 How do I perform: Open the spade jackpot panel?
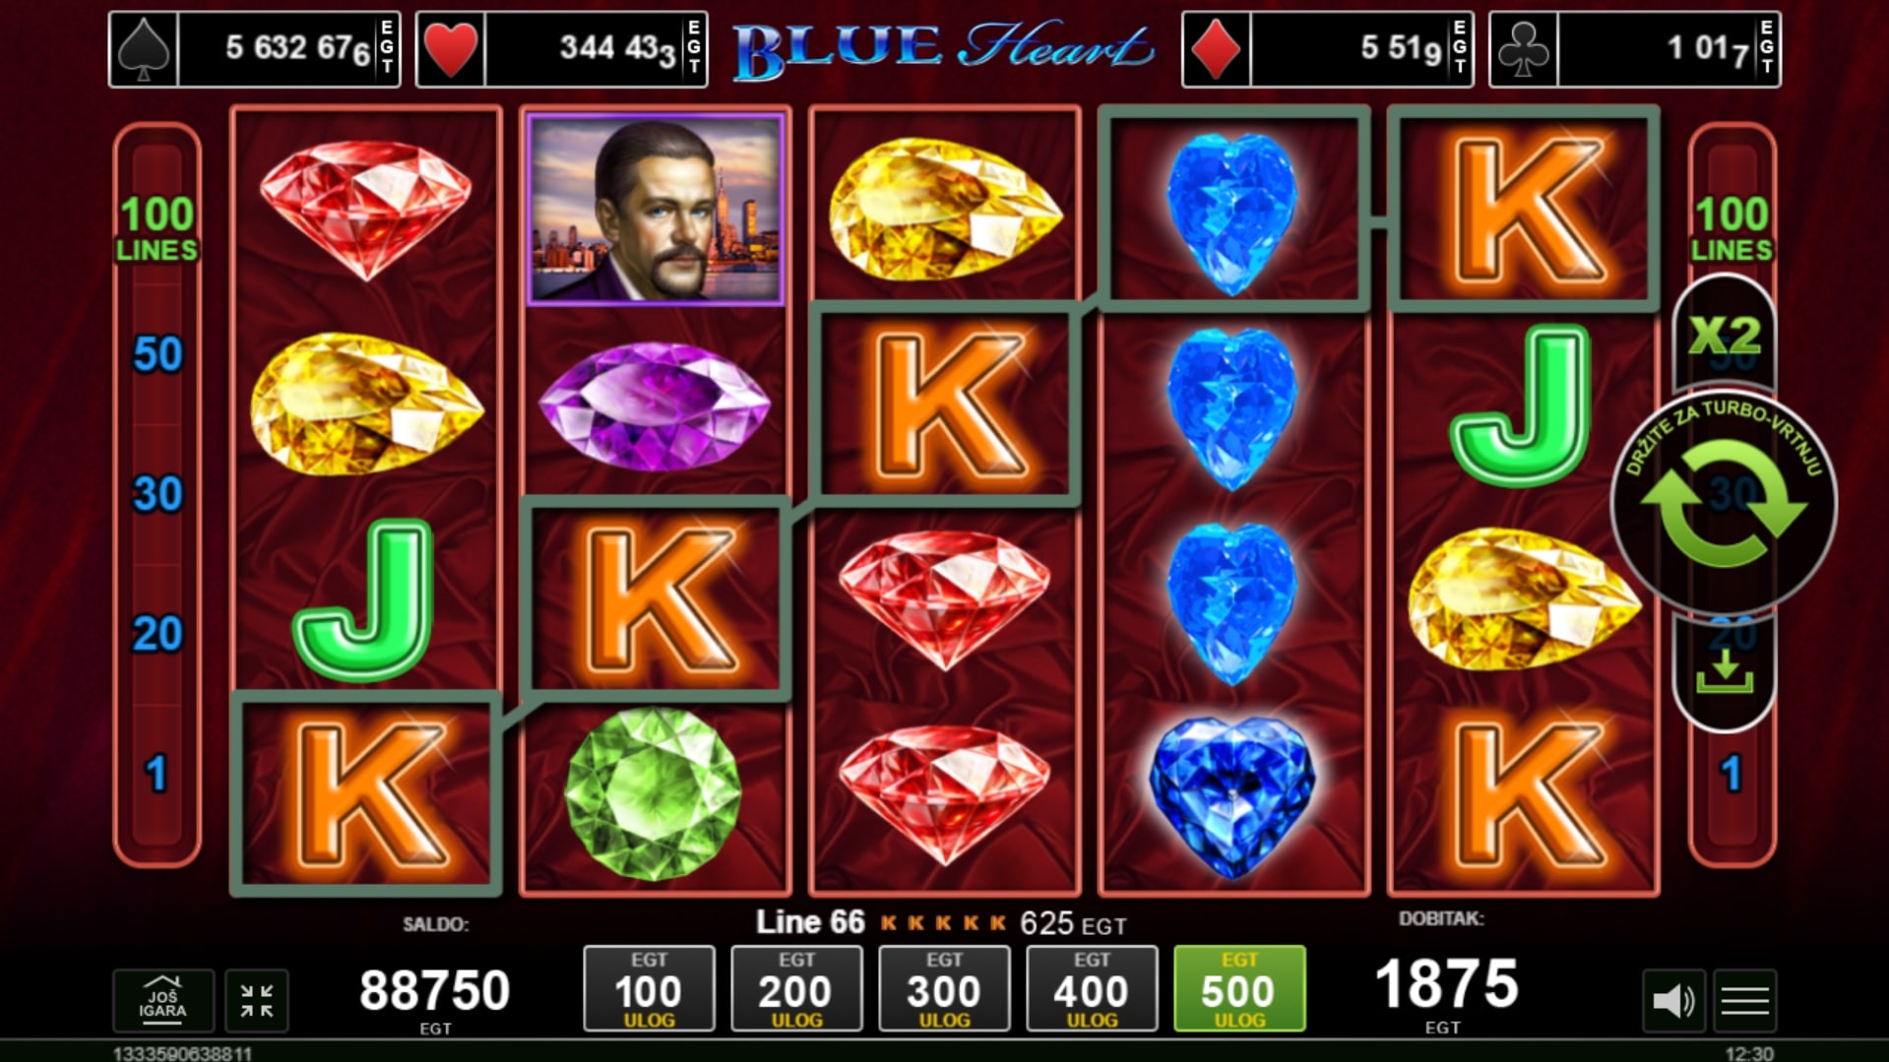[255, 49]
